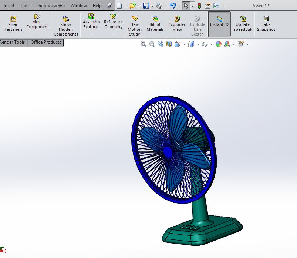Insert a Bill of Materials
Image resolution: width=297 pixels, height=258 pixels.
click(x=155, y=24)
